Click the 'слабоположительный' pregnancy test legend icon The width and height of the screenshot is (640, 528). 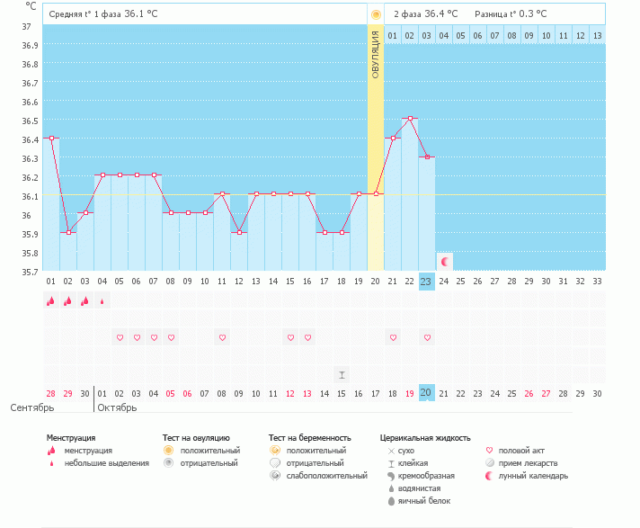pos(274,475)
